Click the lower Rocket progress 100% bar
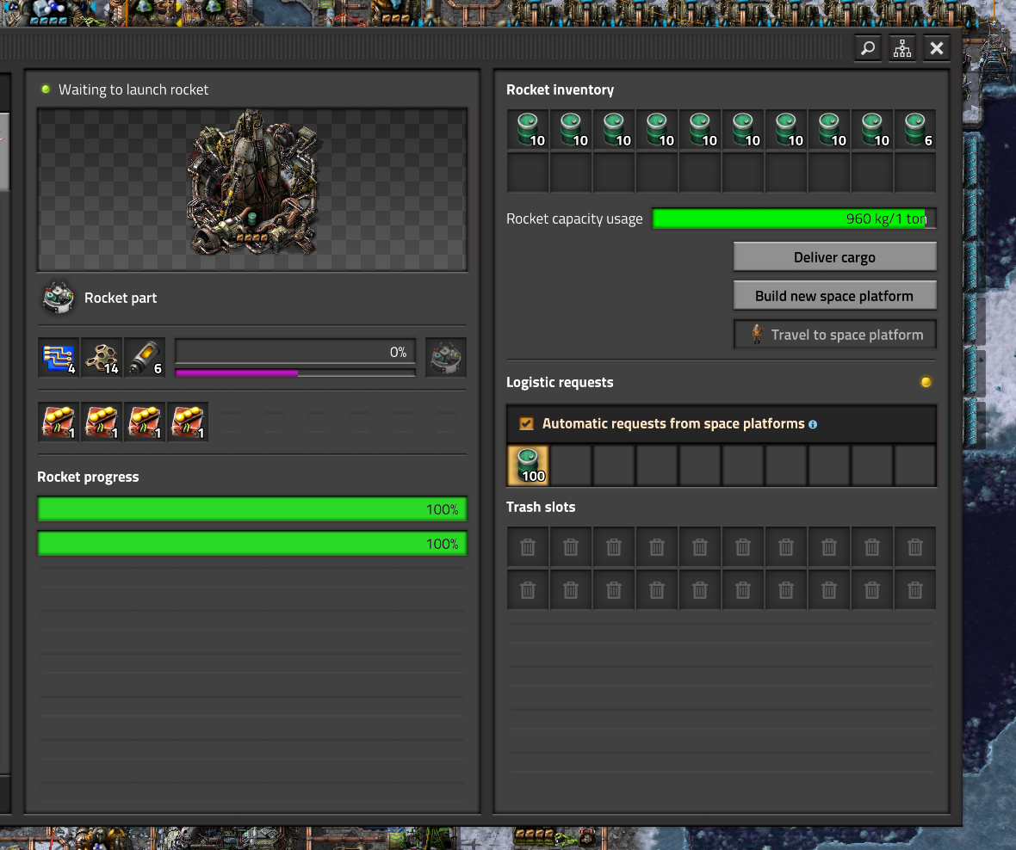1016x850 pixels. click(252, 544)
